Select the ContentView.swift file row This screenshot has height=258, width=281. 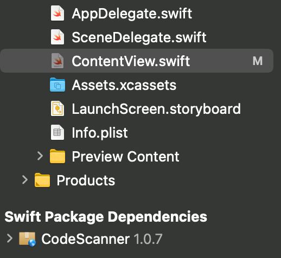coord(137,61)
